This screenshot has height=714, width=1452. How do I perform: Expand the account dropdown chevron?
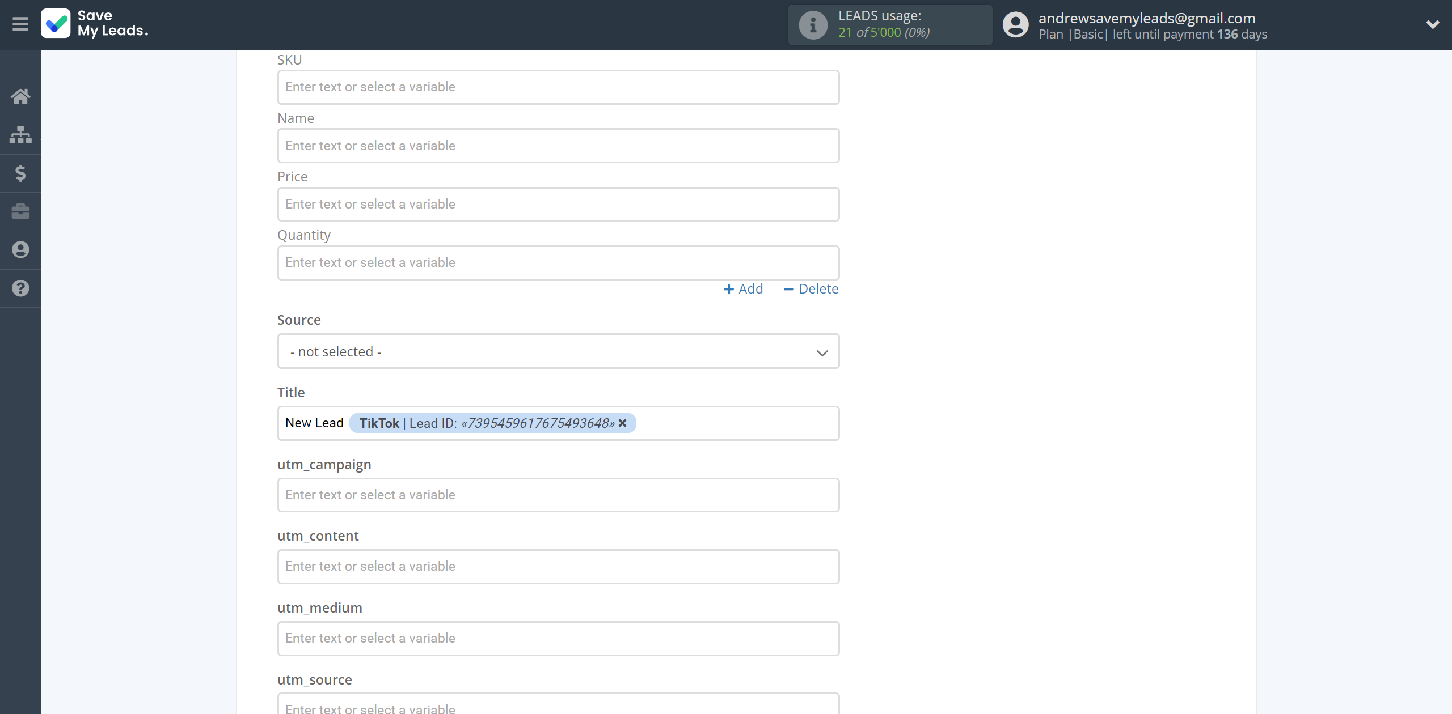(x=1433, y=25)
